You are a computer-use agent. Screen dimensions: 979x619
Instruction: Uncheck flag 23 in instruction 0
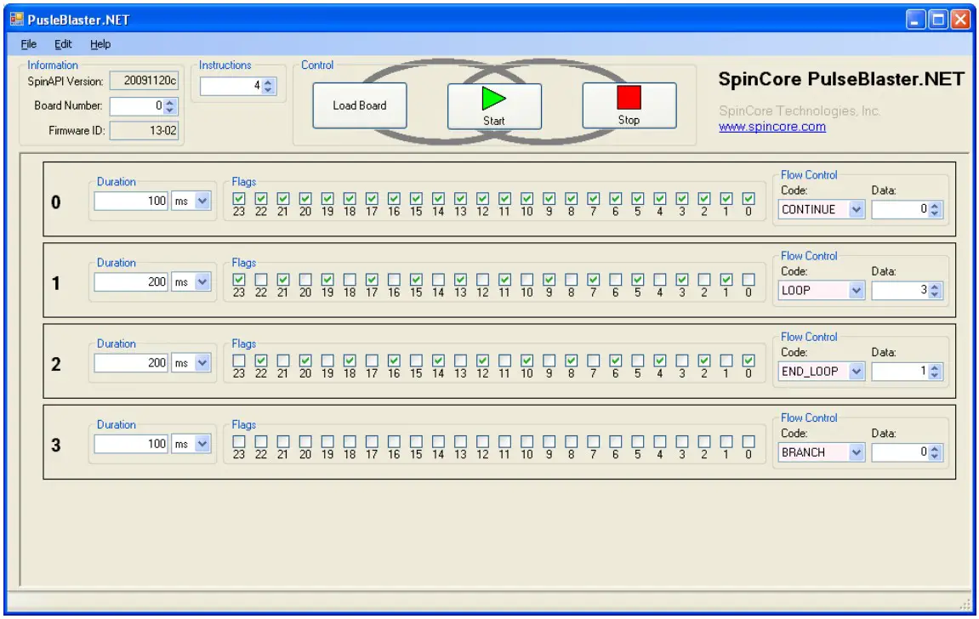point(239,198)
